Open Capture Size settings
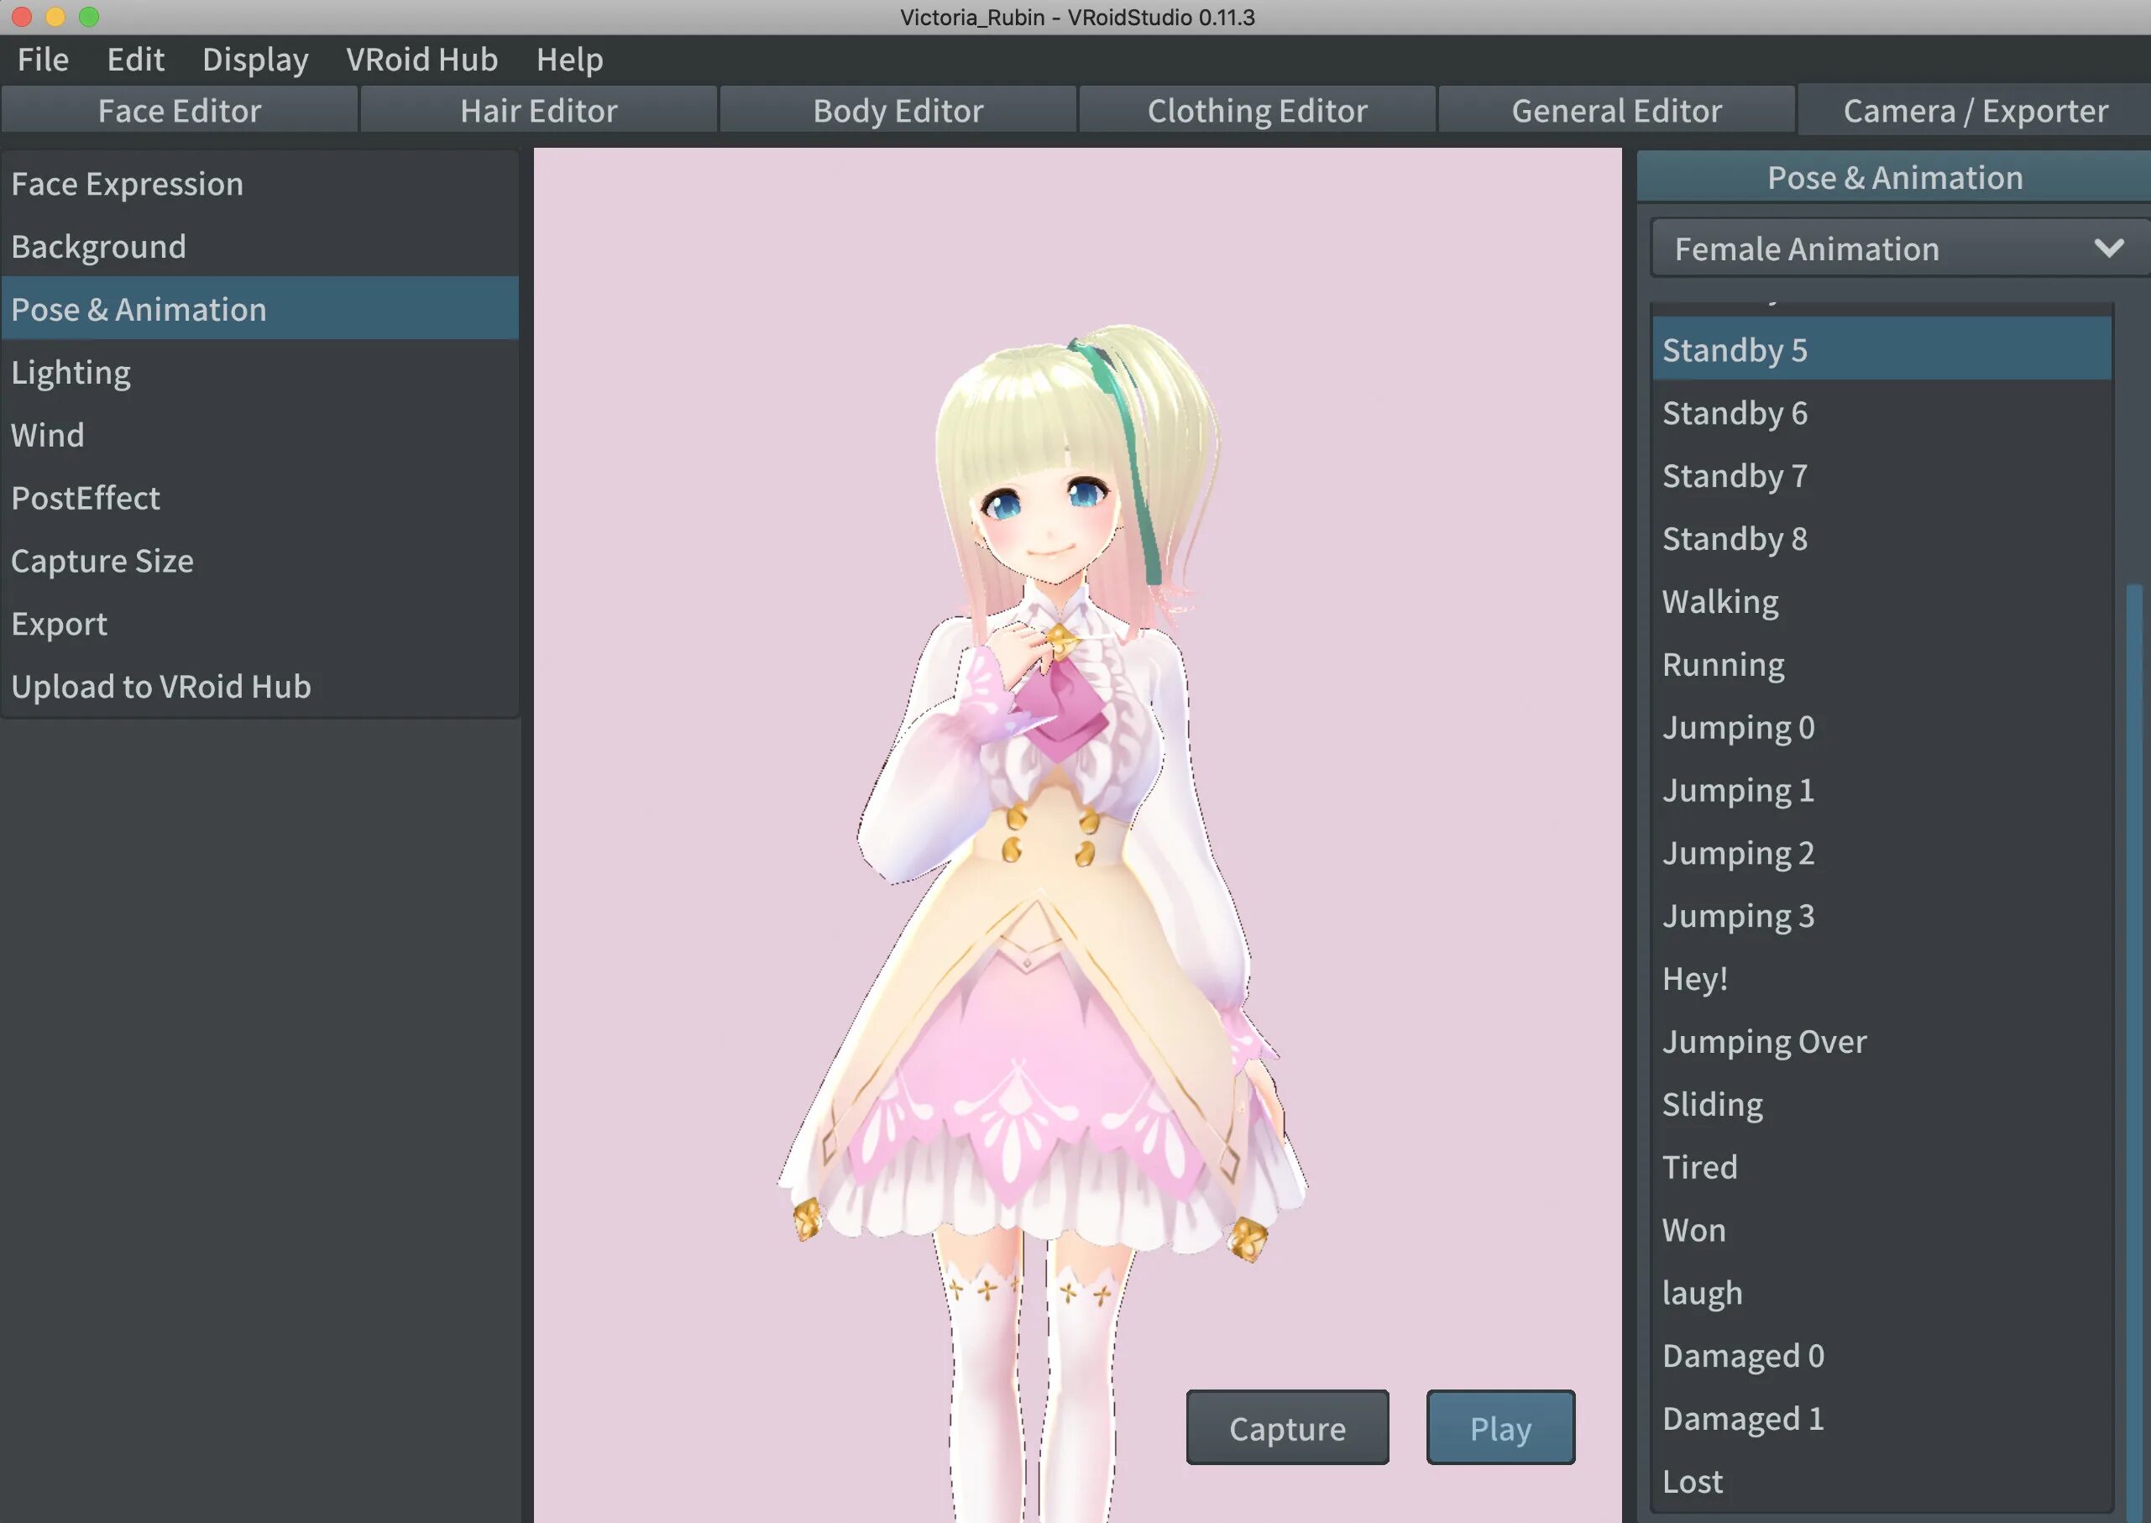This screenshot has width=2151, height=1523. coord(102,559)
